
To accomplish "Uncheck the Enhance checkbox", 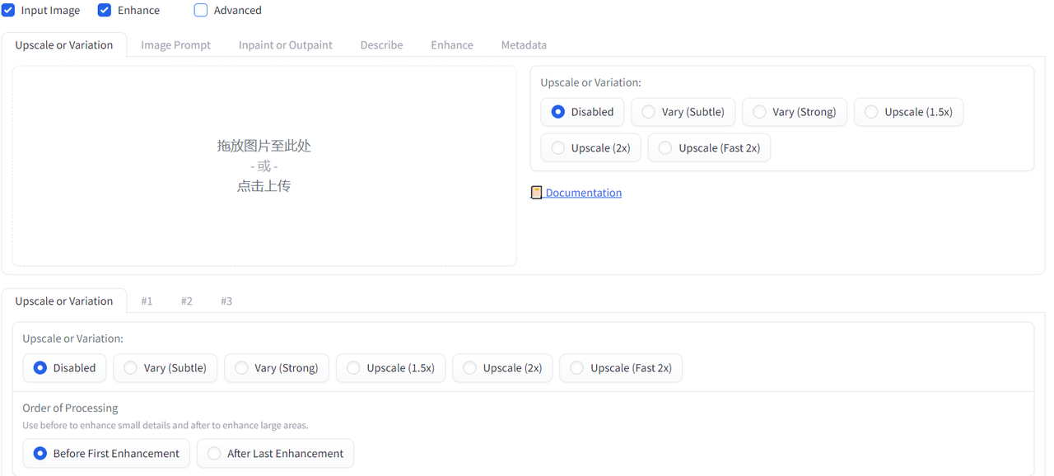I will (105, 11).
